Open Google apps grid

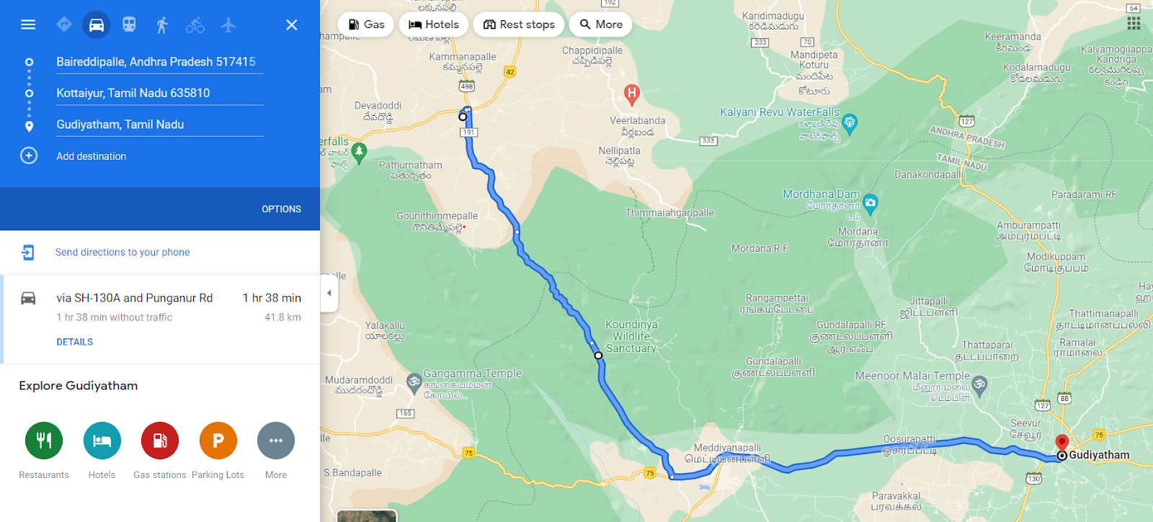tap(1134, 24)
